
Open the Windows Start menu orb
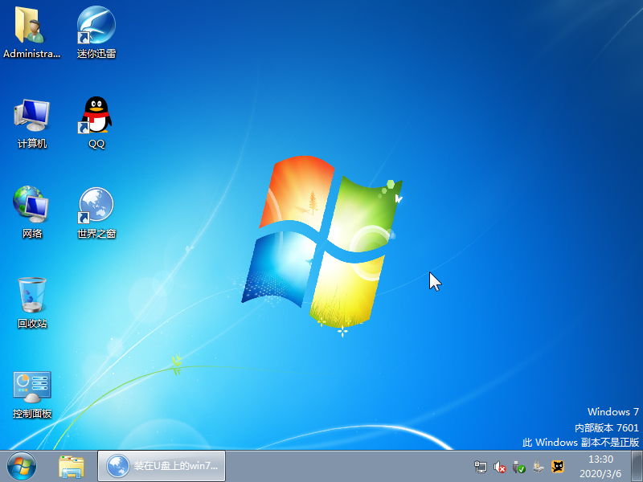22,466
